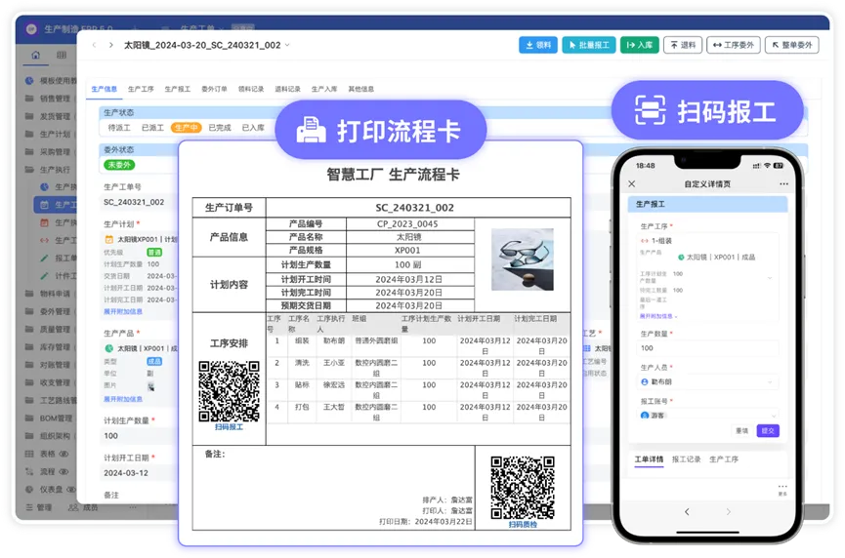Click the sunglasses product image on card
This screenshot has height=558, width=845.
click(523, 259)
